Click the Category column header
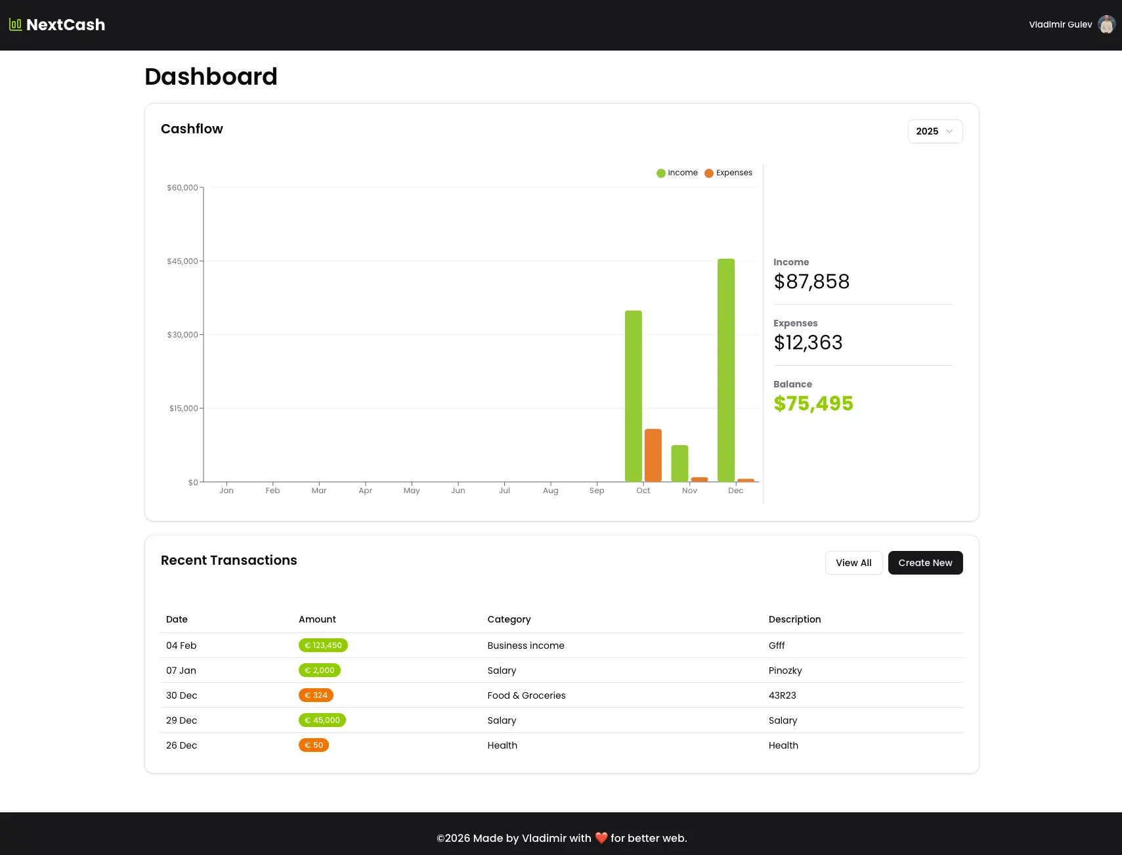This screenshot has height=855, width=1122. click(x=509, y=619)
